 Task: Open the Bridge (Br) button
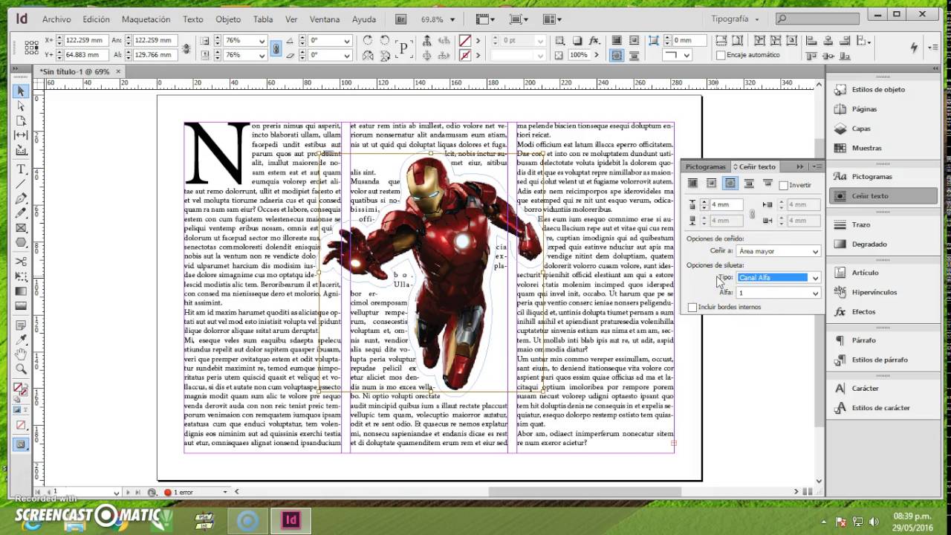coord(402,19)
